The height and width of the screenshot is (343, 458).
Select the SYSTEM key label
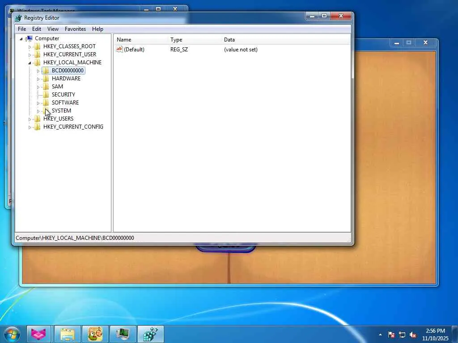(x=61, y=111)
